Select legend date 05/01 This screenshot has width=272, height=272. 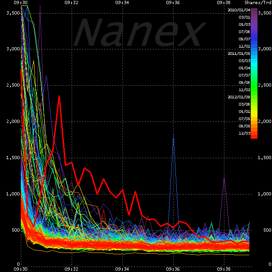(244, 112)
